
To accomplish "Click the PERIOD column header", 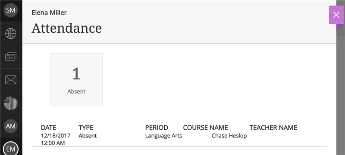I will 157,128.
